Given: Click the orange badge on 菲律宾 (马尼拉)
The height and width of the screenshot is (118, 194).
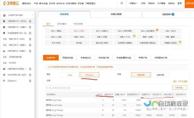Looking at the screenshot, I should [x=180, y=42].
